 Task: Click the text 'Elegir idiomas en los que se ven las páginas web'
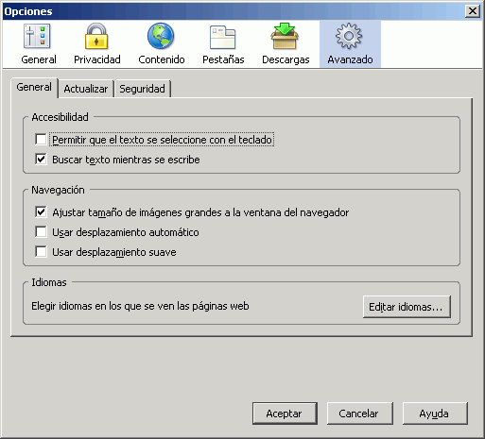pos(140,306)
